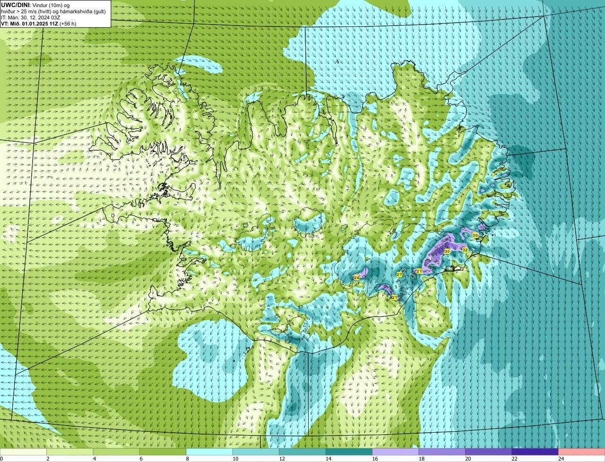Select the 20–22 m/s violet legend band

click(489, 452)
